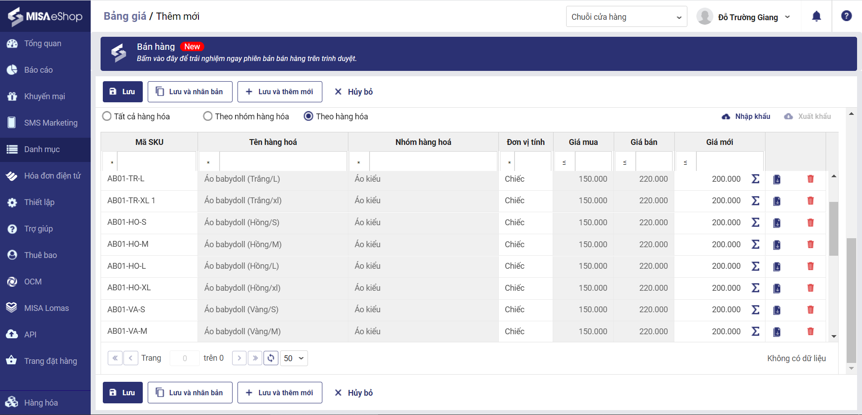Open help question mark icon

pyautogui.click(x=846, y=16)
